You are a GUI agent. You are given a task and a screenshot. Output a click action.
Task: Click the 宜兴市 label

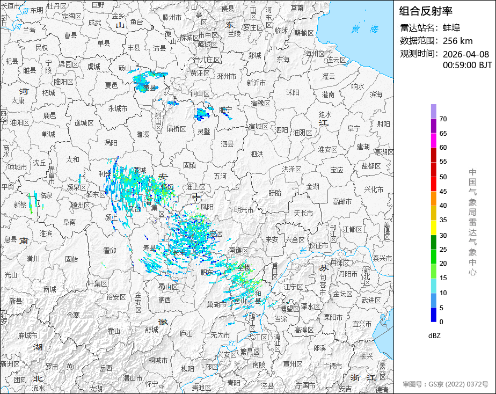pyautogui.click(x=362, y=324)
